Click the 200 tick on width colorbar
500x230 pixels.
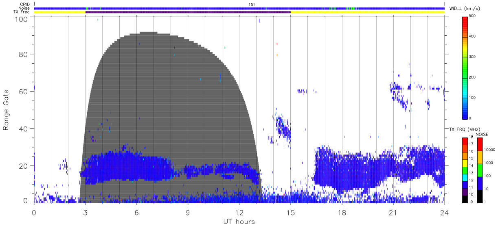pyautogui.click(x=473, y=77)
